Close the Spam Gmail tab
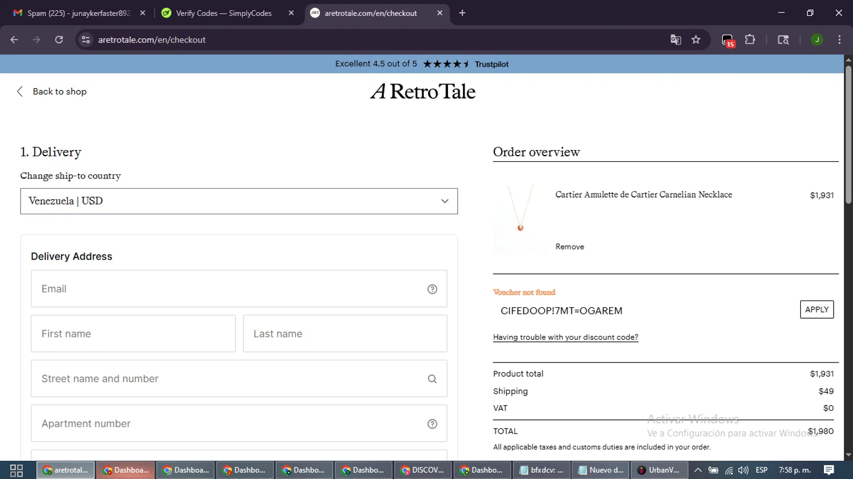 pos(143,13)
